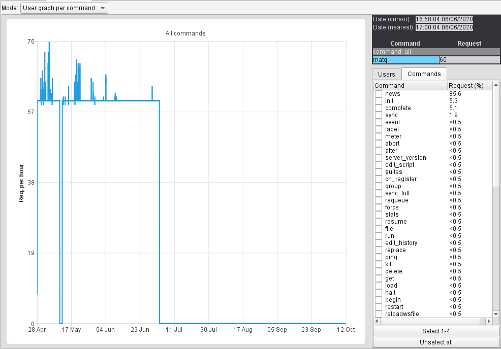
Task: Check the complete command checkbox
Action: (x=379, y=108)
